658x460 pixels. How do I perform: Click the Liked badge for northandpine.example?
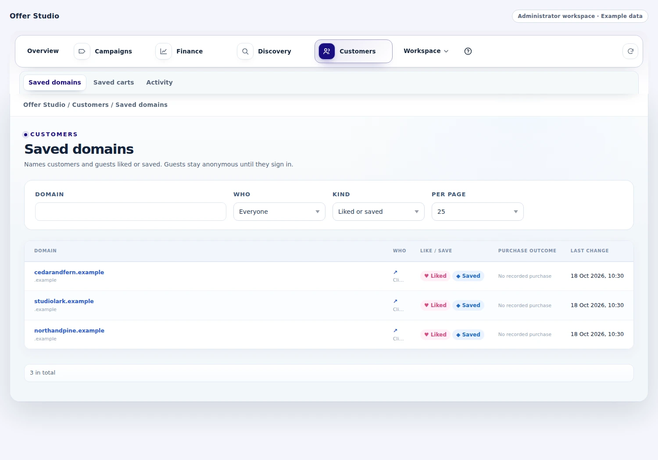(x=435, y=335)
